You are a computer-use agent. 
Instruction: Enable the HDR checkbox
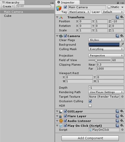[90, 106]
